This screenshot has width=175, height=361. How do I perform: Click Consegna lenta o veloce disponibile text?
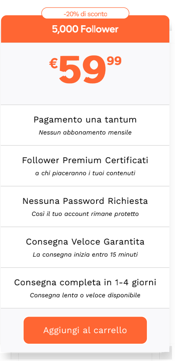[x=85, y=295]
